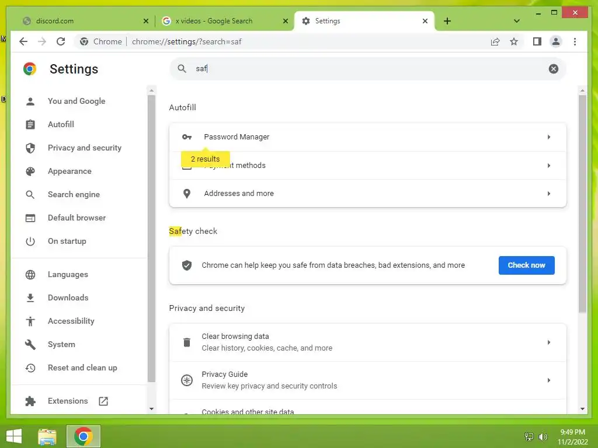The width and height of the screenshot is (598, 448).
Task: Click the clipboard icon for Autofill
Action: point(30,125)
